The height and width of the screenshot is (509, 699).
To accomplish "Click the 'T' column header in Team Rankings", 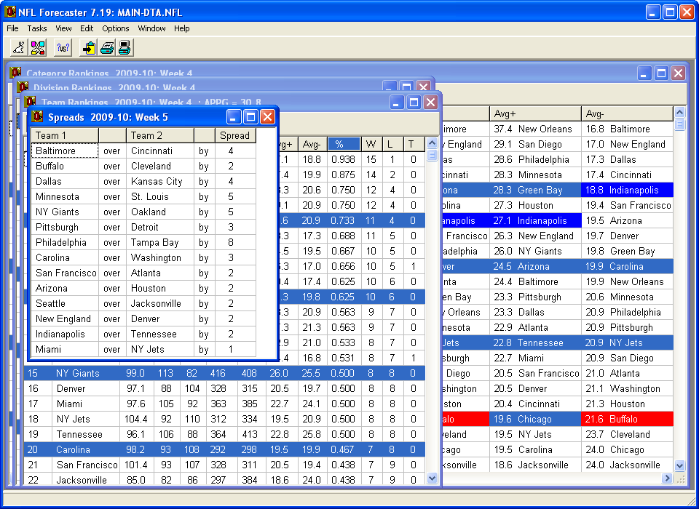I will pyautogui.click(x=414, y=144).
